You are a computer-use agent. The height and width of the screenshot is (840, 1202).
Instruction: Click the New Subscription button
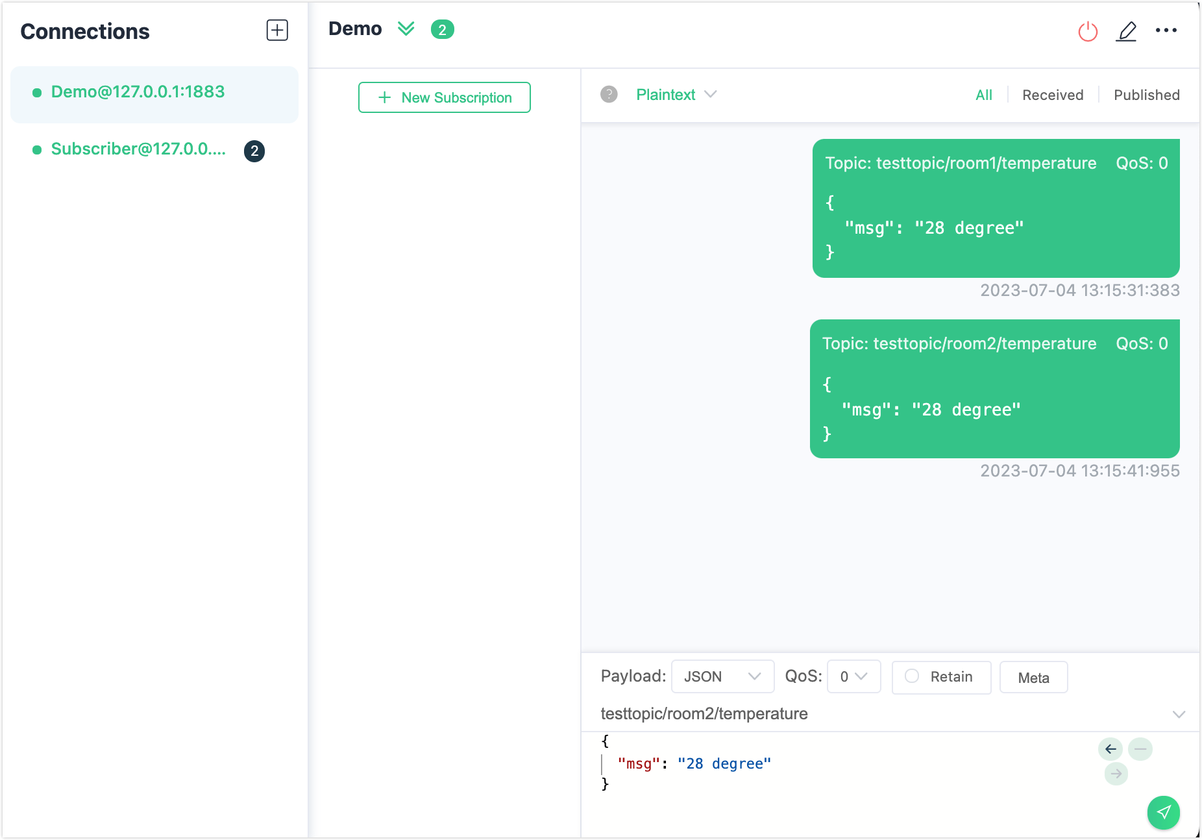coord(445,97)
